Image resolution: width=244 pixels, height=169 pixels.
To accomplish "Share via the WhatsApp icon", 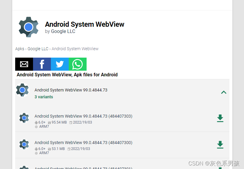I will (78, 64).
